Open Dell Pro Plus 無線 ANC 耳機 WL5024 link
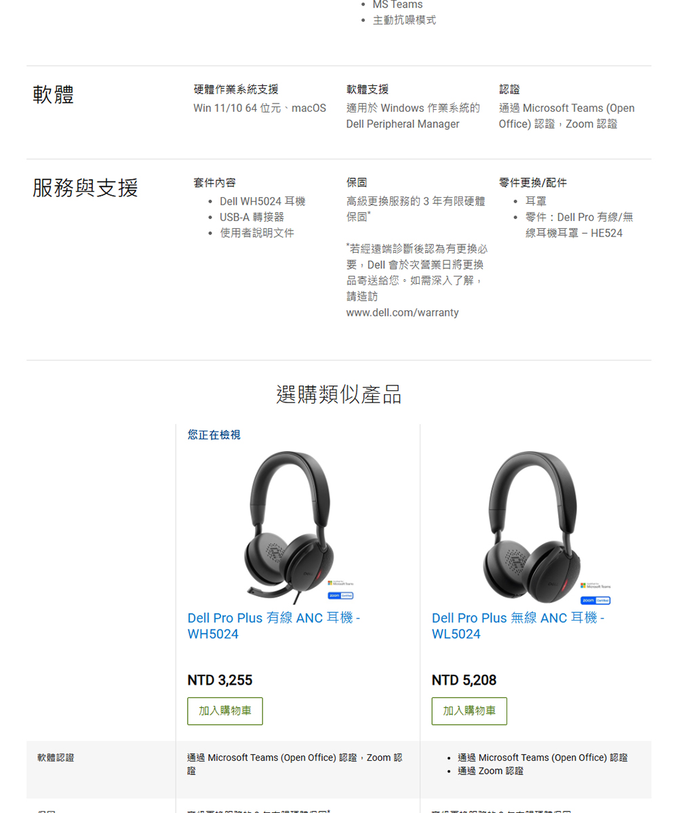 click(518, 626)
